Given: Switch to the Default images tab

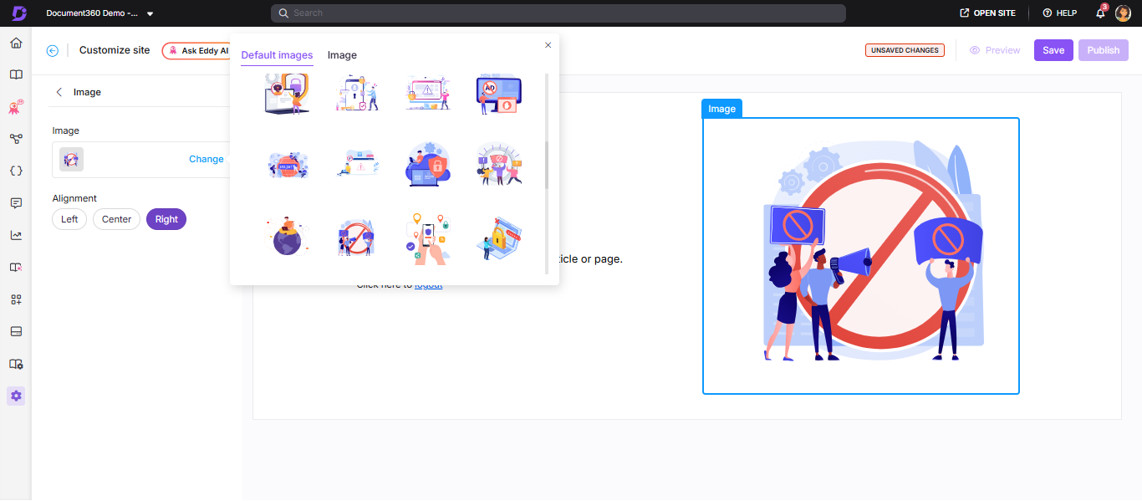Looking at the screenshot, I should tap(277, 55).
